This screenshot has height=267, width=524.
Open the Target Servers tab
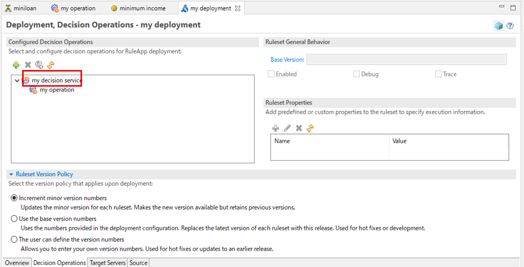click(108, 262)
